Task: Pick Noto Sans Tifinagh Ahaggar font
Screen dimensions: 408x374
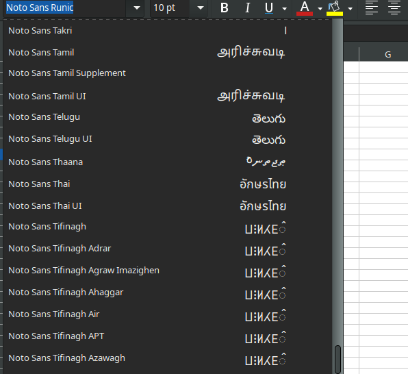Action: click(168, 292)
